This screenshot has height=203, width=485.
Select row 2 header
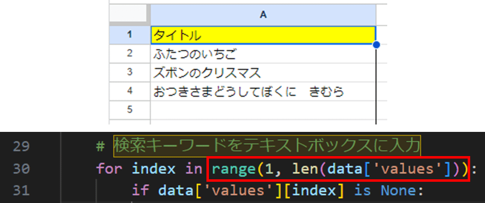pyautogui.click(x=129, y=54)
